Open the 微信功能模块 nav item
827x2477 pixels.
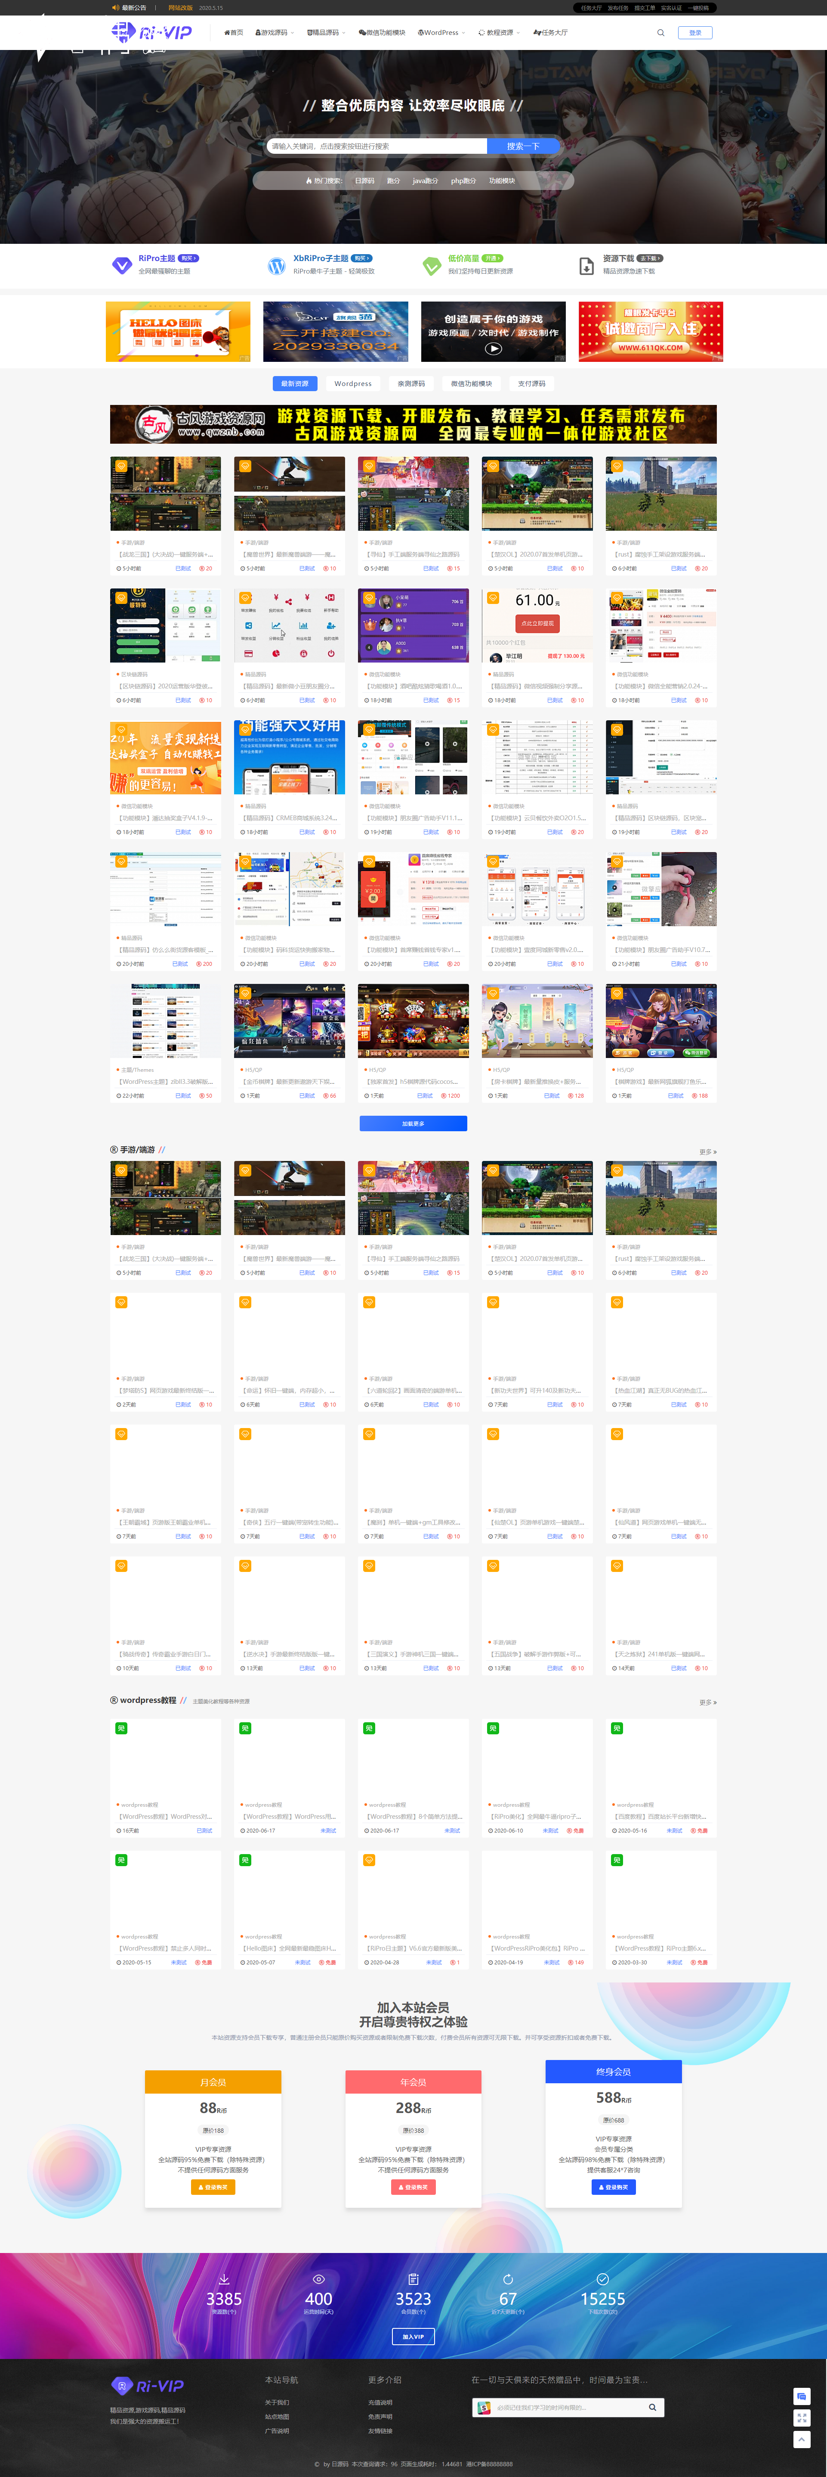point(382,33)
